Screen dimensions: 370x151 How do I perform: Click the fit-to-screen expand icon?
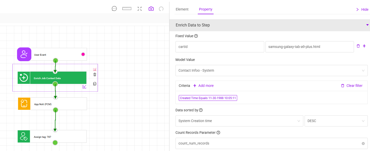click(140, 9)
